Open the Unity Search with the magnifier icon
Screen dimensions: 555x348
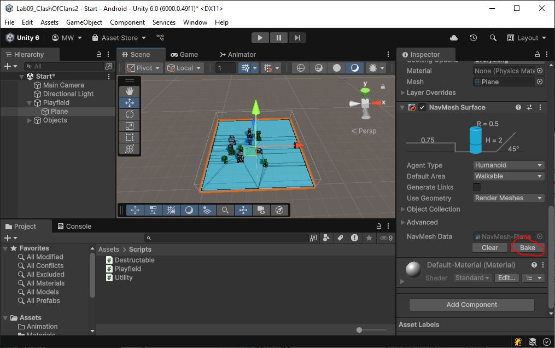[493, 38]
